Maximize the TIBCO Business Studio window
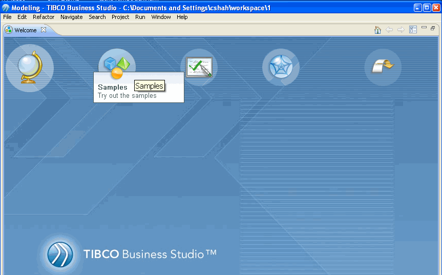The width and height of the screenshot is (442, 275). (427, 8)
